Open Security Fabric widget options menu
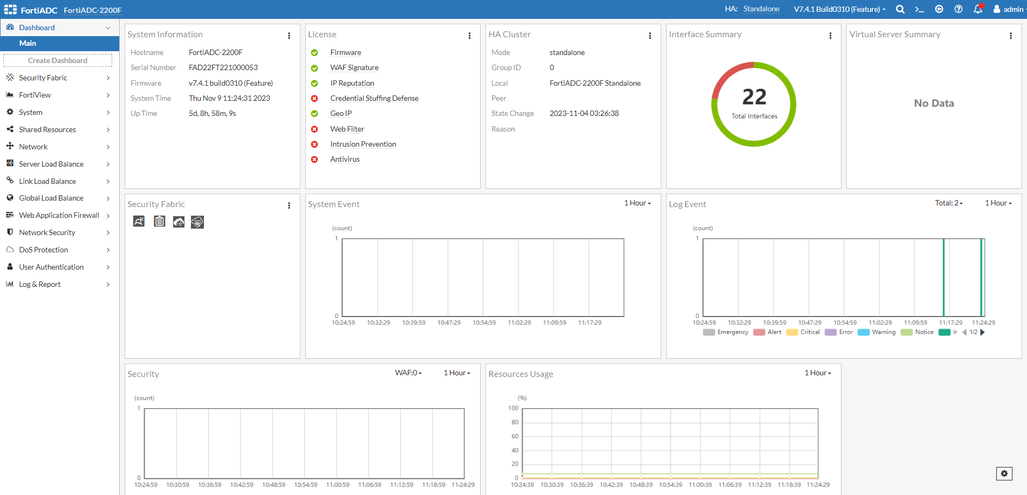Viewport: 1027px width, 495px height. (289, 205)
